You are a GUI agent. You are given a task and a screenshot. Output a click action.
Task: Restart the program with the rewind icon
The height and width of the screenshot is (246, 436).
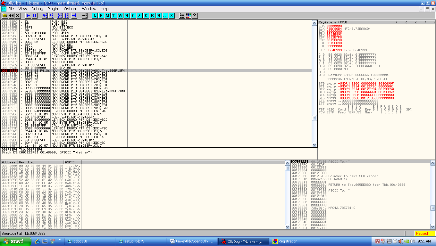(12, 15)
